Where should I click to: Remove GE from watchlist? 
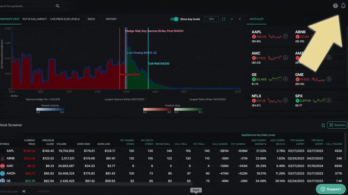pos(285,79)
